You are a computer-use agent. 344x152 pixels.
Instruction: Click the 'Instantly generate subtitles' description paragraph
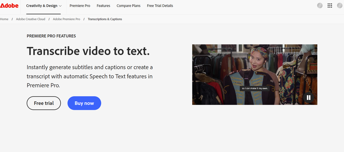[x=90, y=76]
